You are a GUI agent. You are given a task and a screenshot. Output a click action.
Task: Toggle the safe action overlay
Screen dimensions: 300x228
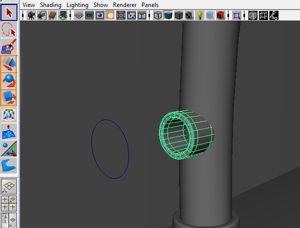[x=131, y=15]
